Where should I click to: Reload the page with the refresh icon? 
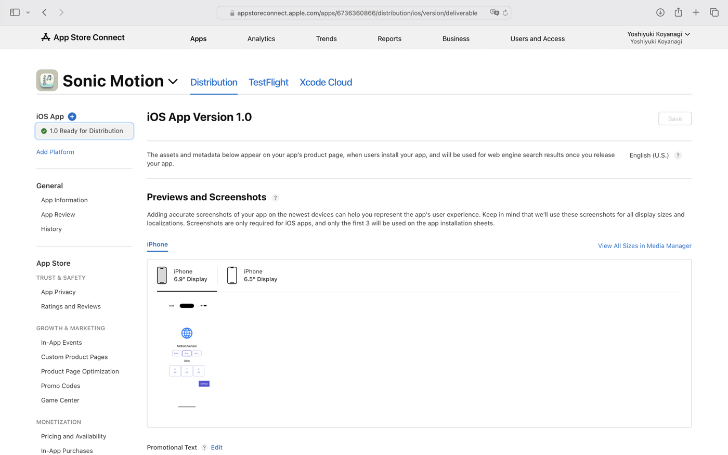[x=505, y=12]
